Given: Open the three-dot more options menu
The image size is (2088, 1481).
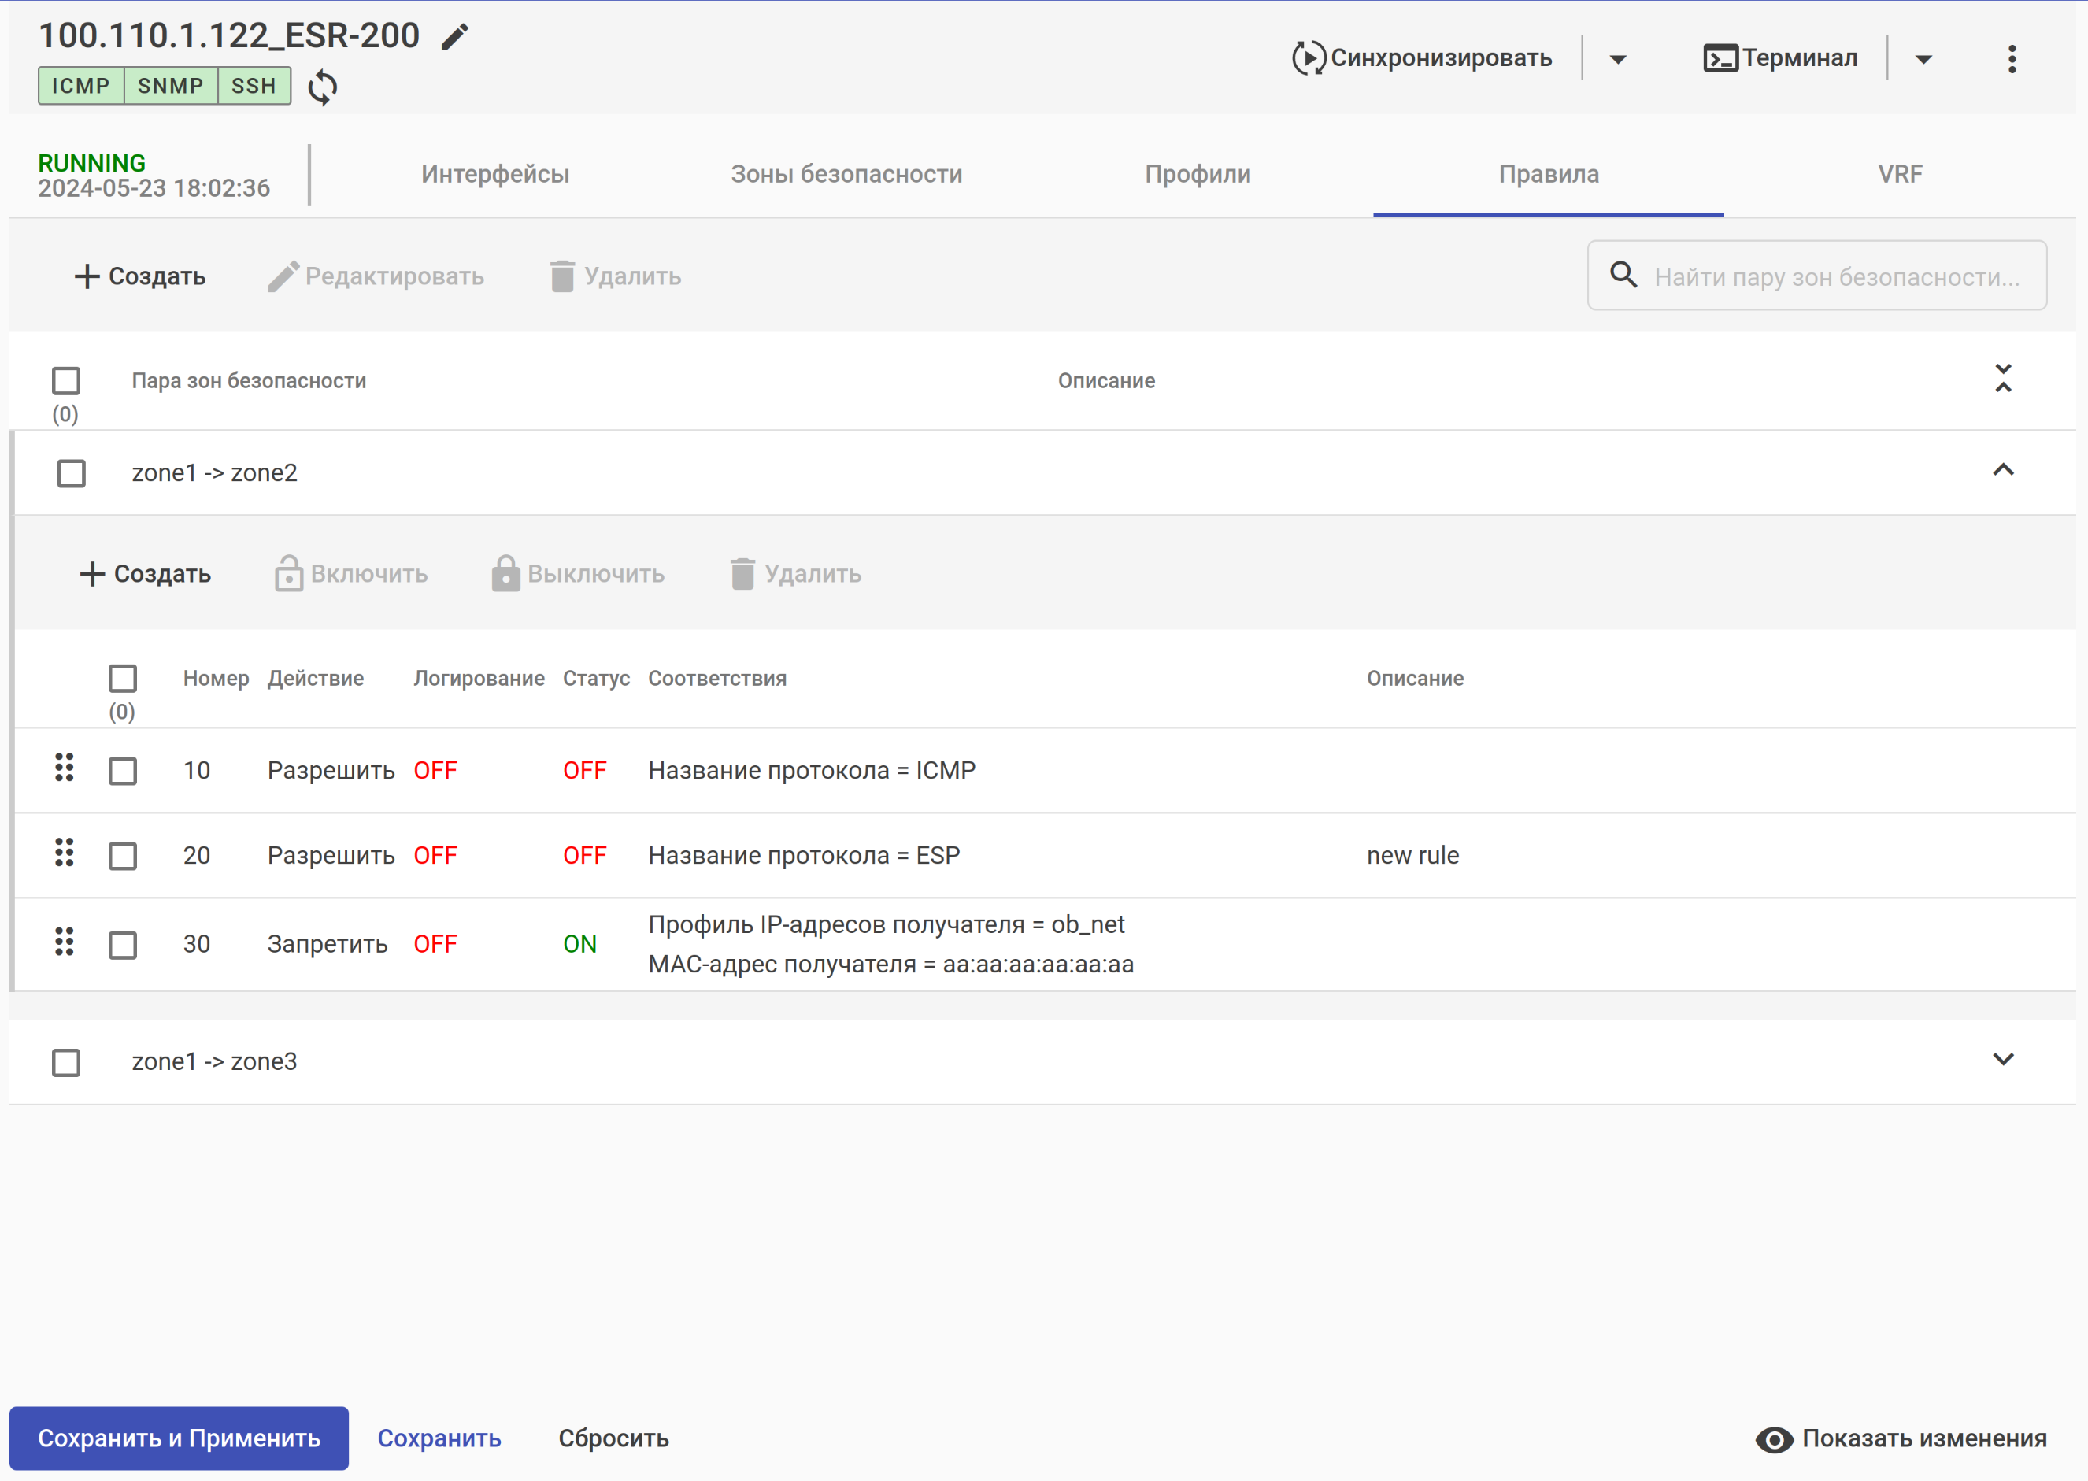Looking at the screenshot, I should 2012,59.
